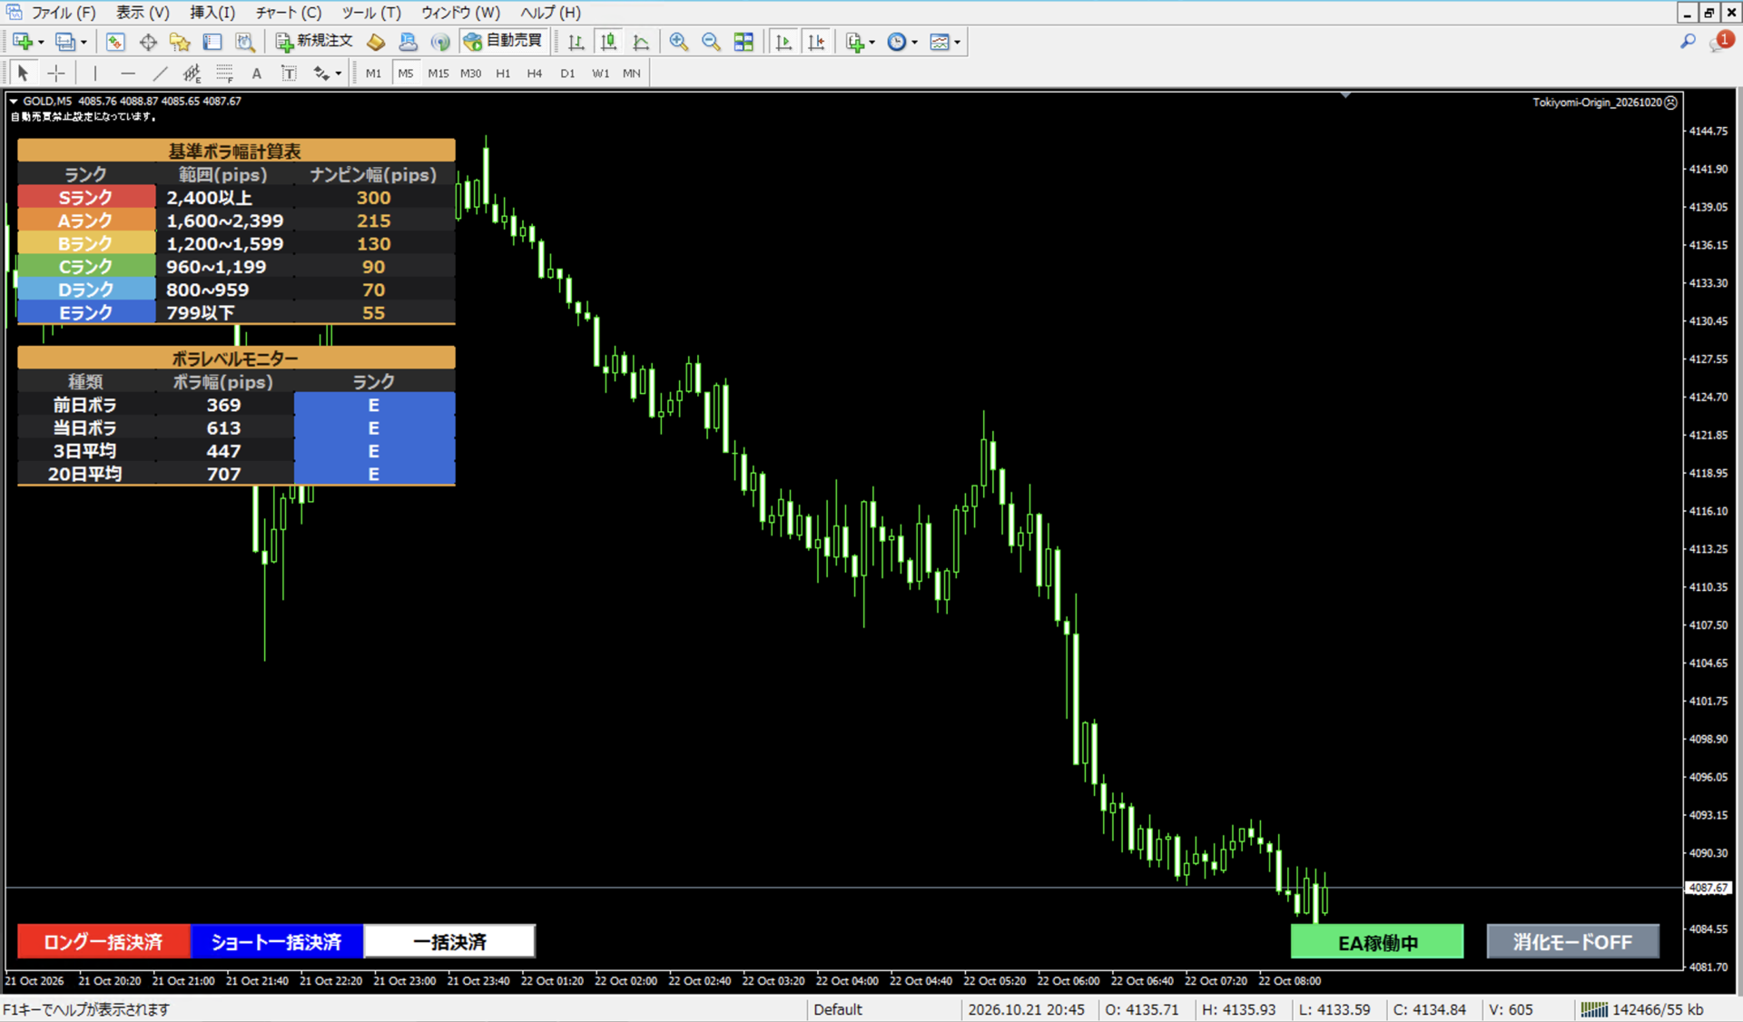
Task: Open the ツール (T) menu
Action: [371, 13]
